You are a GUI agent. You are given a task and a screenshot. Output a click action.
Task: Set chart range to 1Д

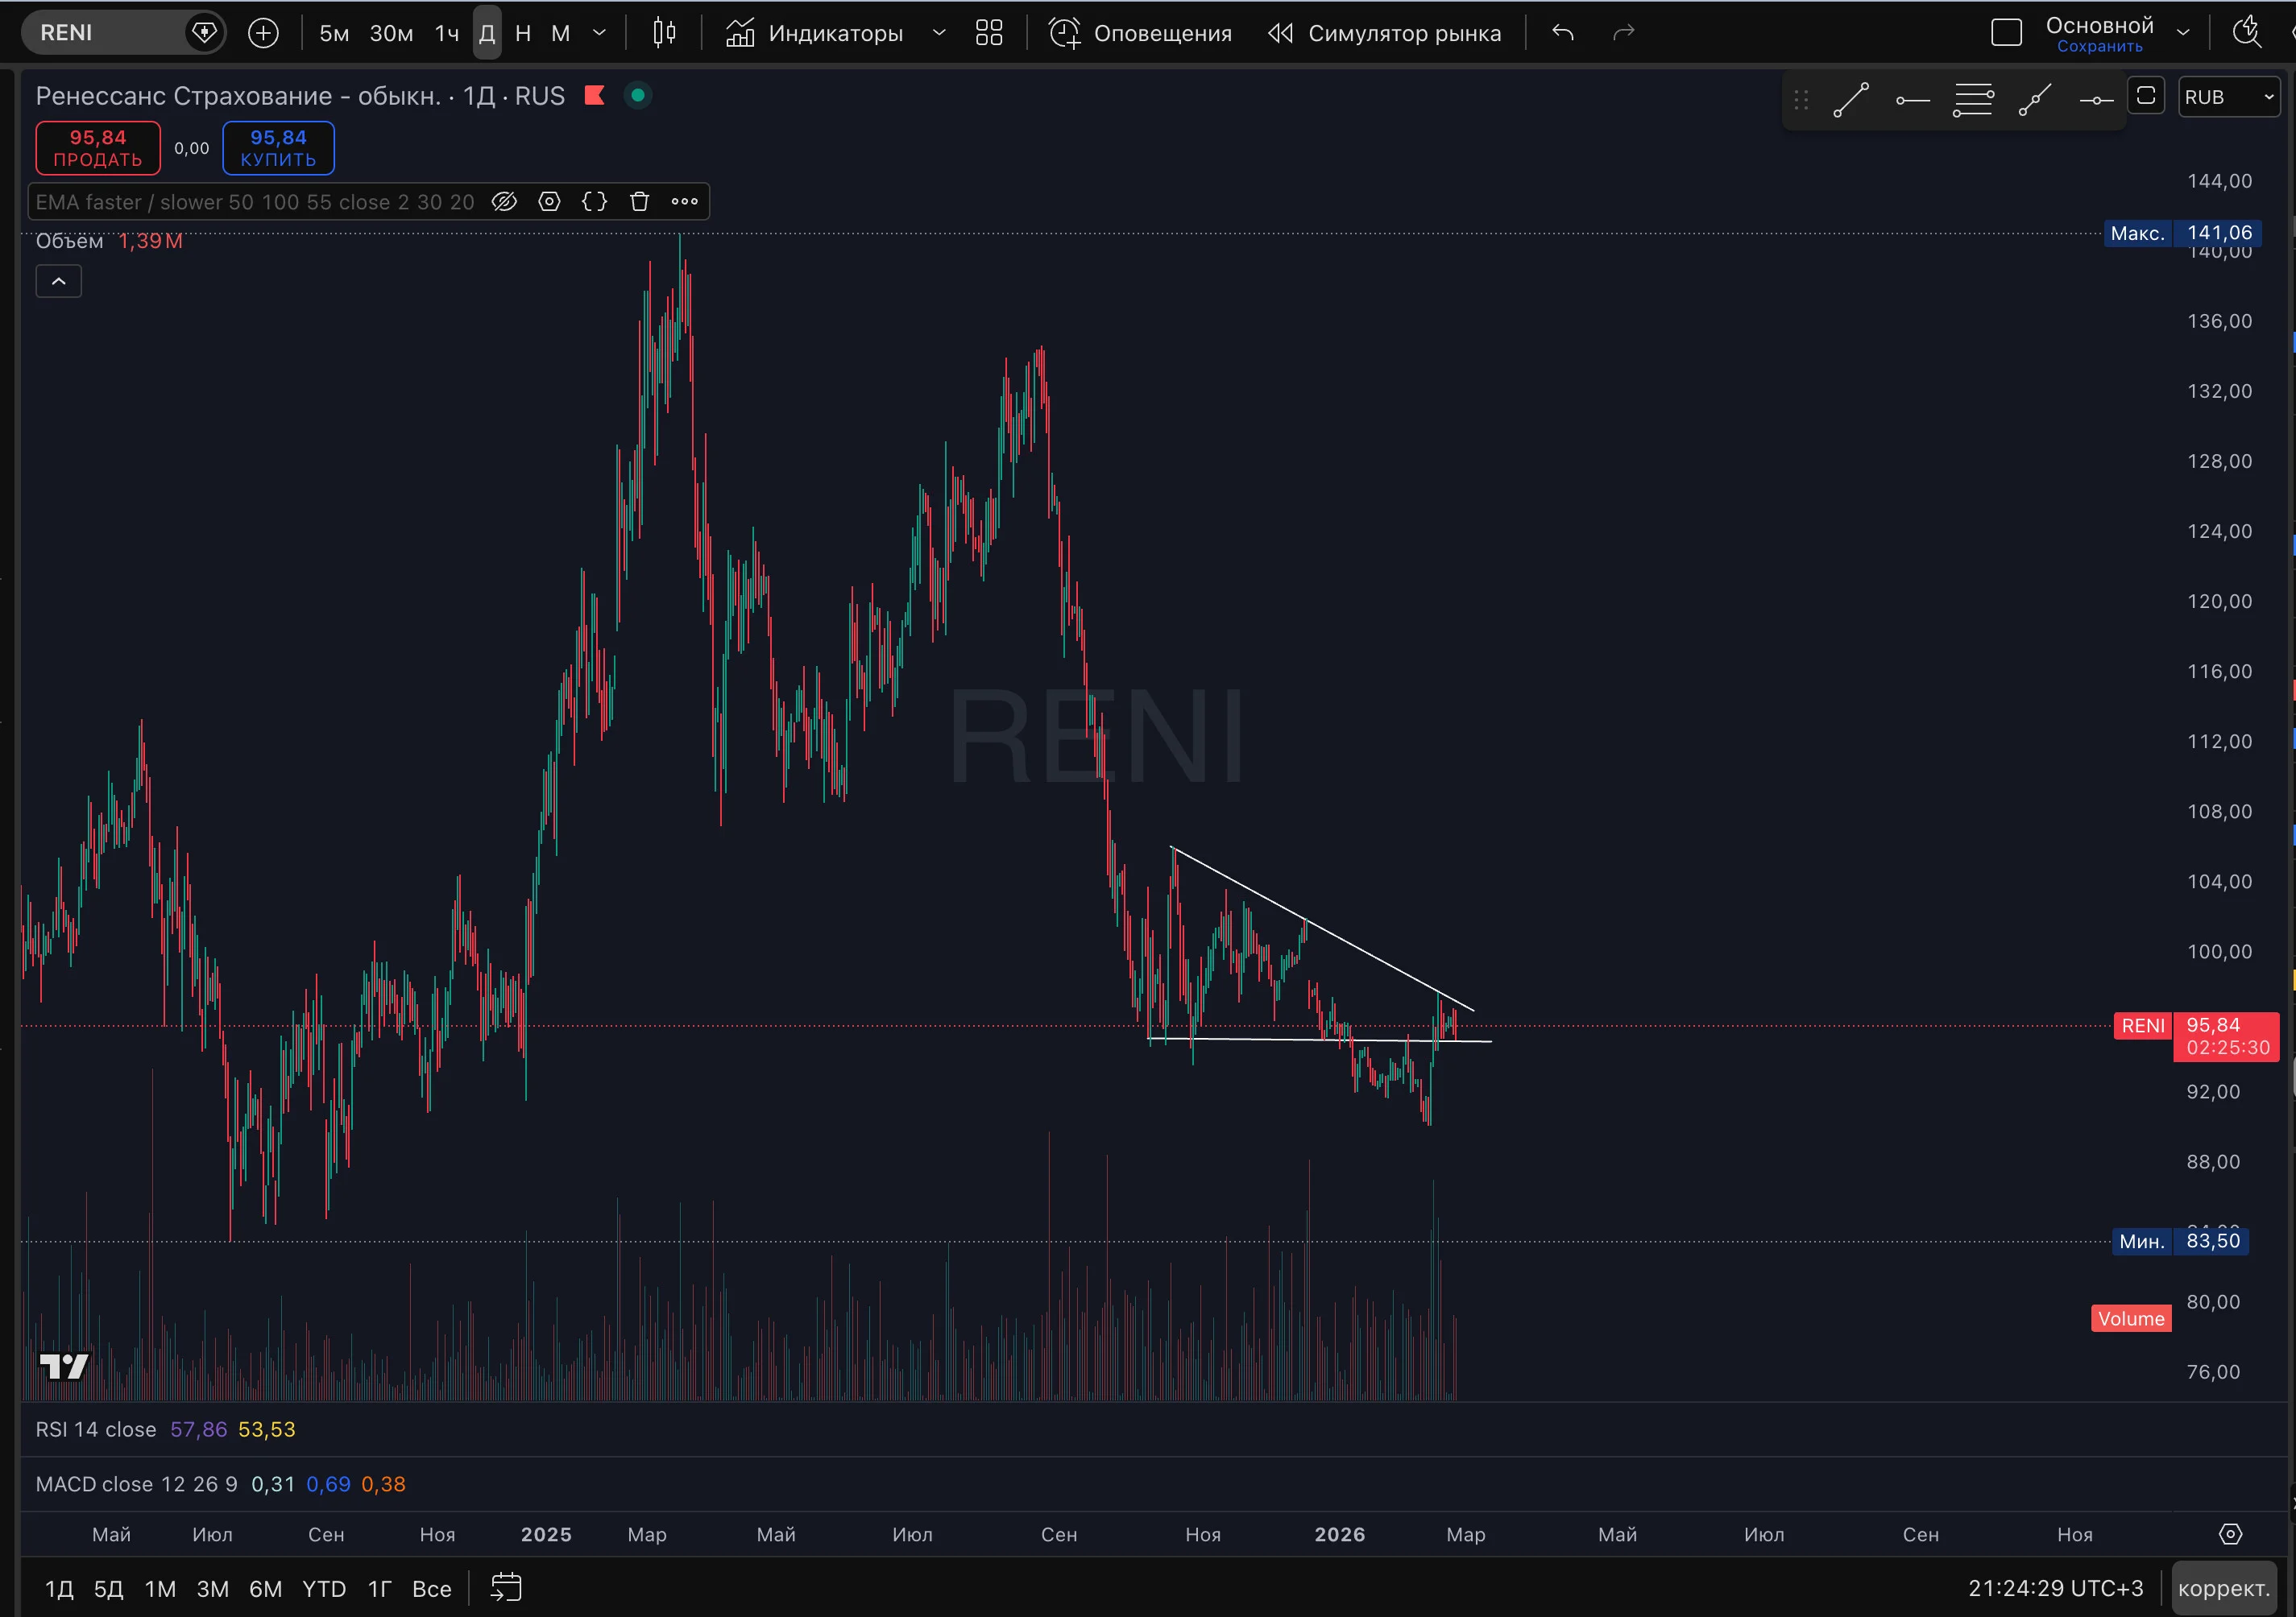click(59, 1589)
